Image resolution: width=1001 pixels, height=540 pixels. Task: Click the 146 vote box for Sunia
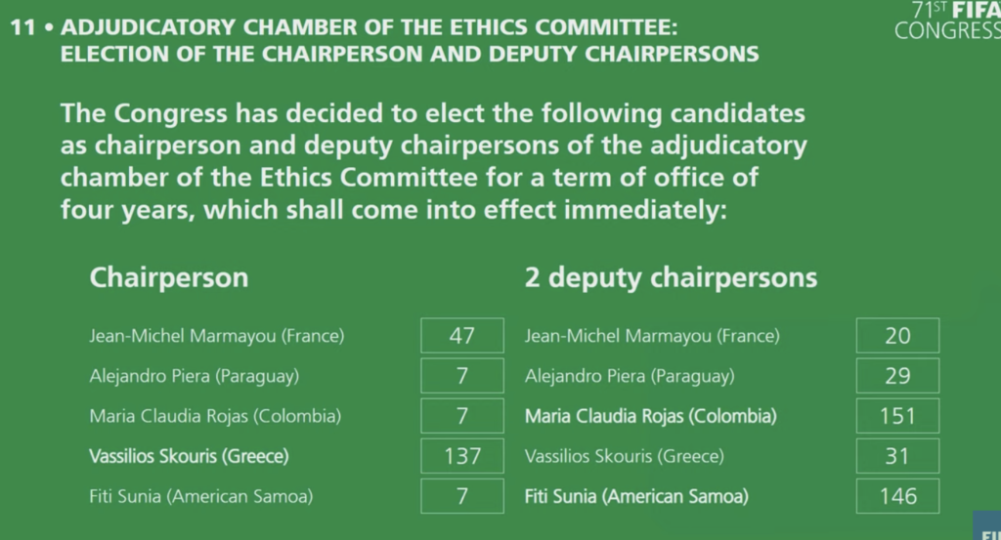(897, 496)
